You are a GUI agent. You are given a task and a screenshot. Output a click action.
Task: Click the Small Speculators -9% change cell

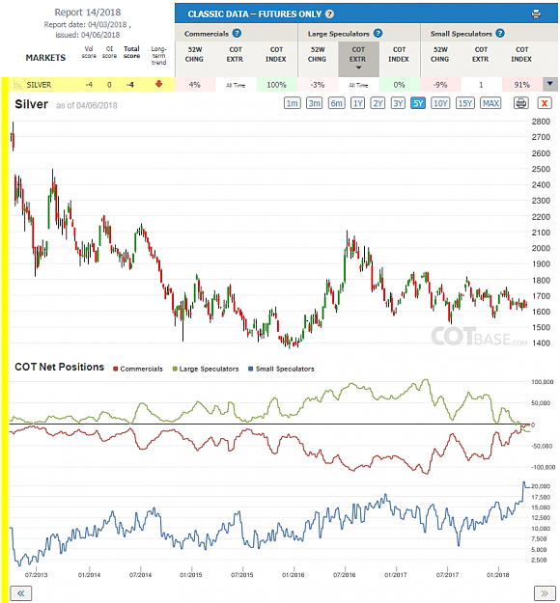440,85
